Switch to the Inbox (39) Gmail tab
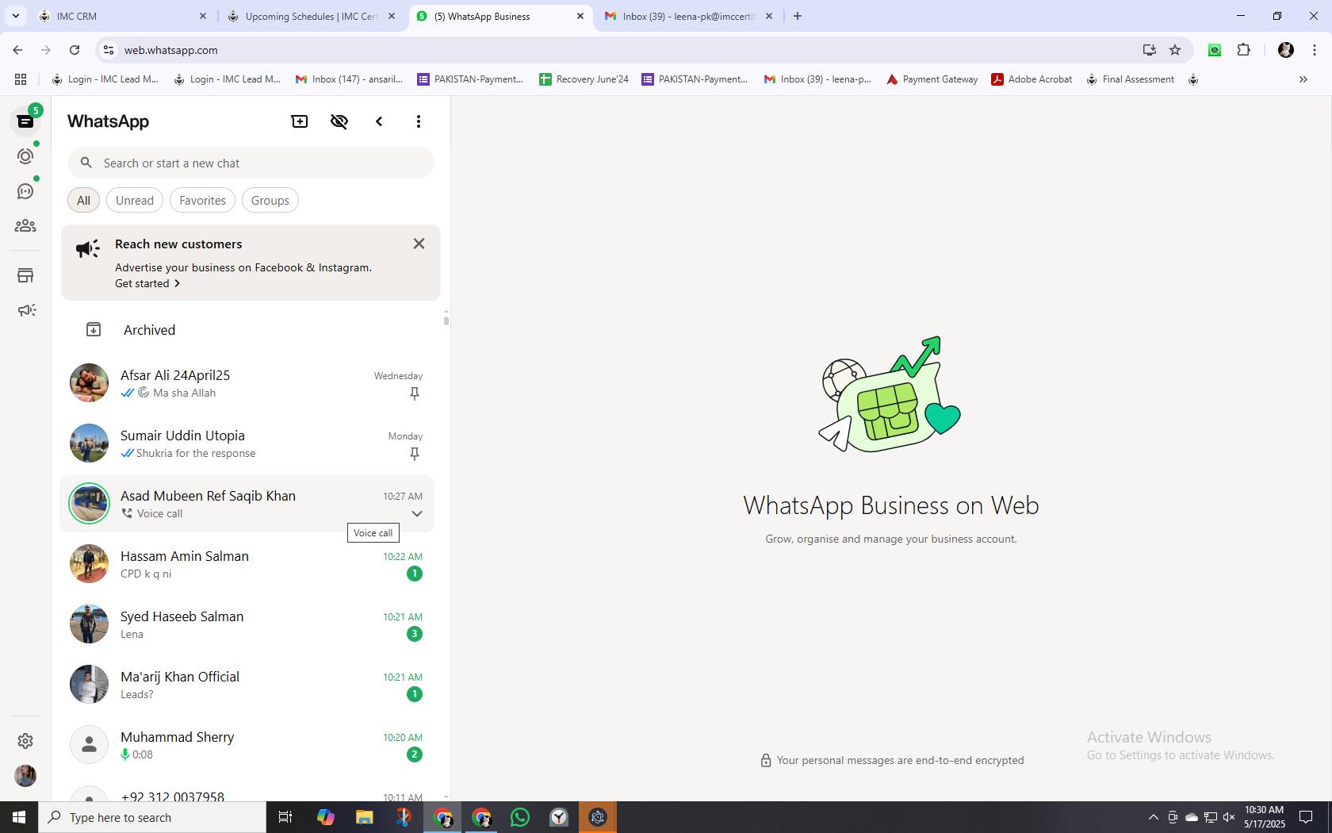 coord(688,16)
